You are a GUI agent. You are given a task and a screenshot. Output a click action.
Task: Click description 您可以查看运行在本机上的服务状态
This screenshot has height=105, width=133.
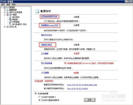point(59,39)
